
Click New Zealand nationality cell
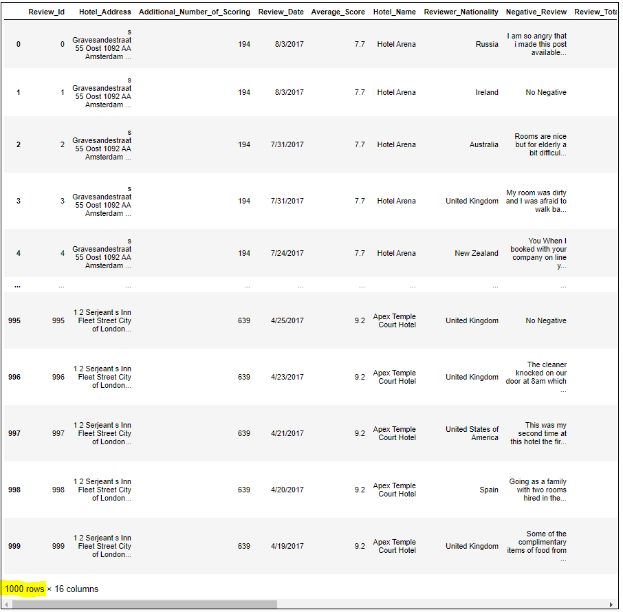477,253
